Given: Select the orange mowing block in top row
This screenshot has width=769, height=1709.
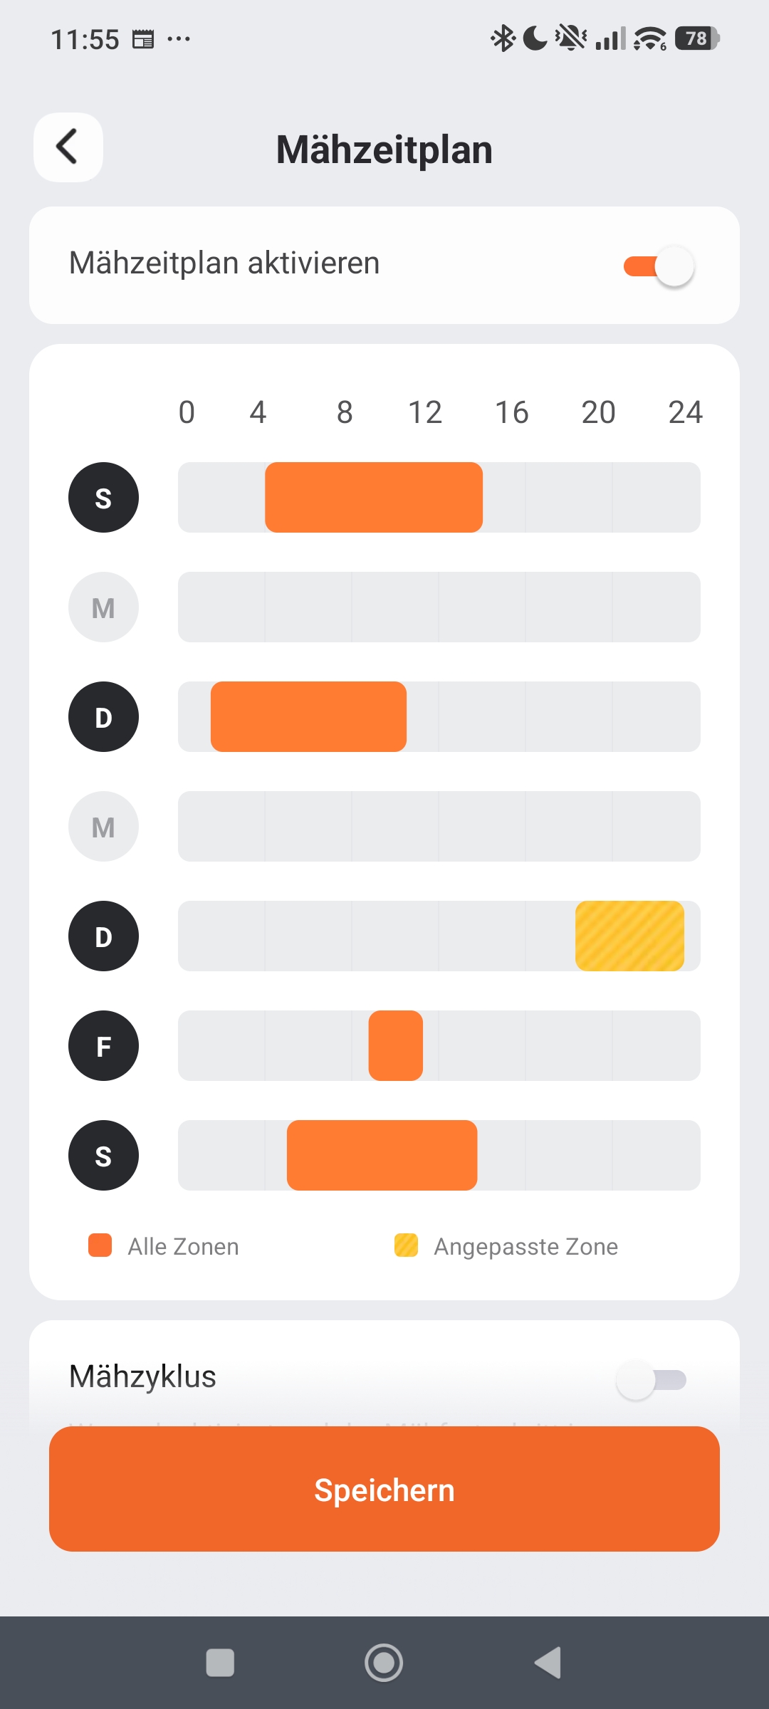Looking at the screenshot, I should click(x=374, y=498).
